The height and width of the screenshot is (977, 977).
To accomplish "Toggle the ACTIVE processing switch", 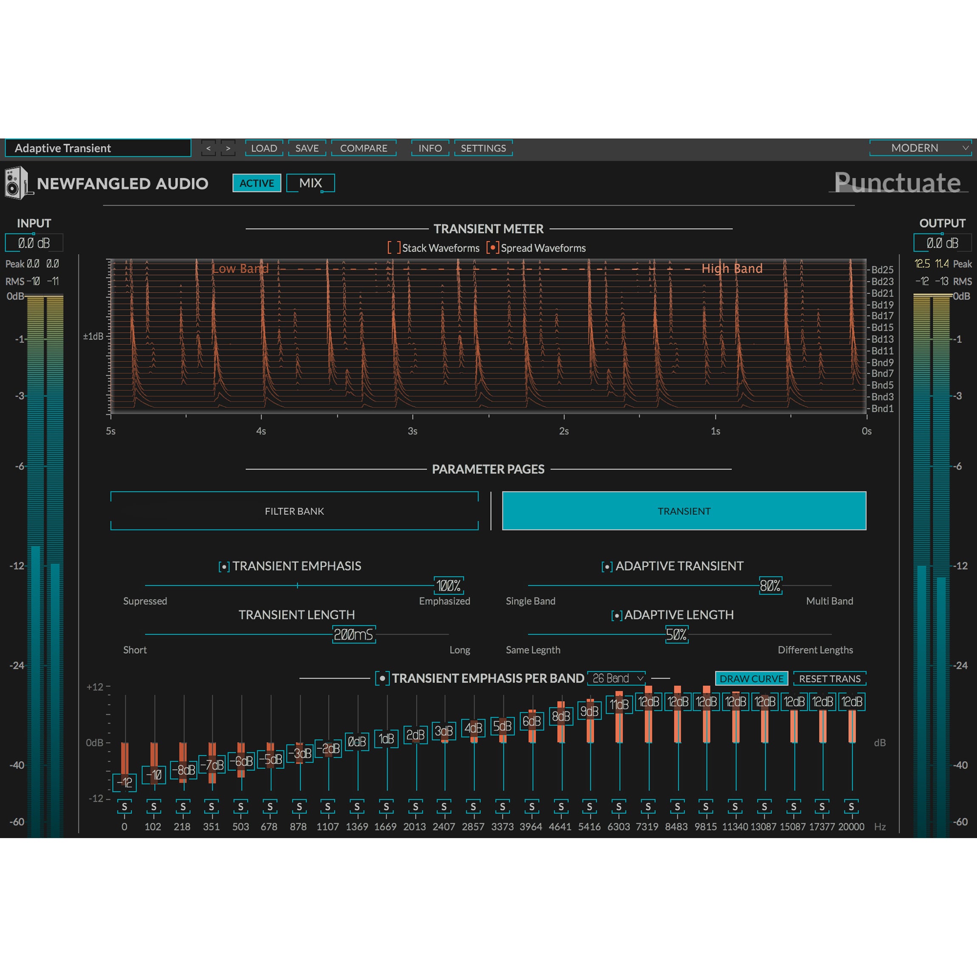I will (257, 183).
